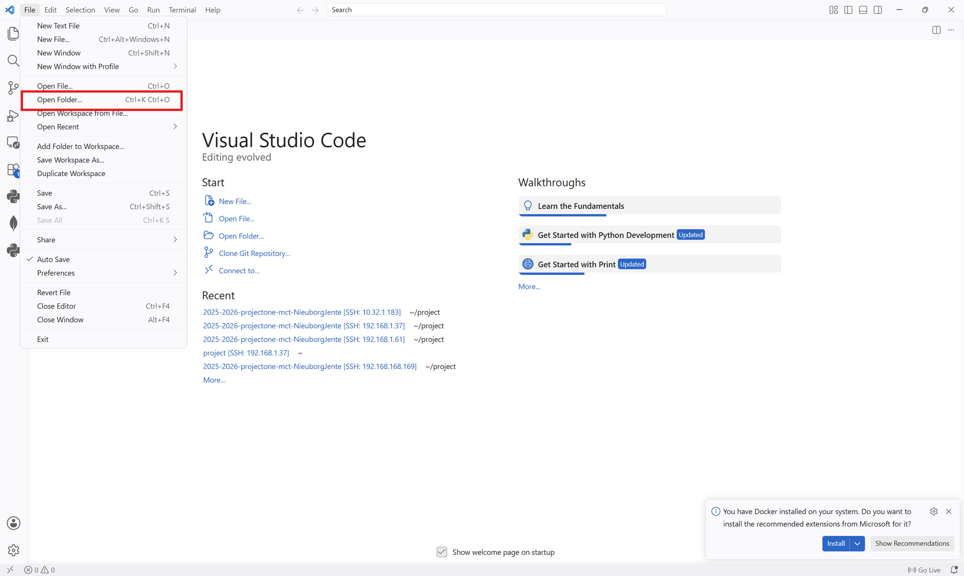The width and height of the screenshot is (964, 576).
Task: Go back with the left arrow
Action: tap(300, 10)
